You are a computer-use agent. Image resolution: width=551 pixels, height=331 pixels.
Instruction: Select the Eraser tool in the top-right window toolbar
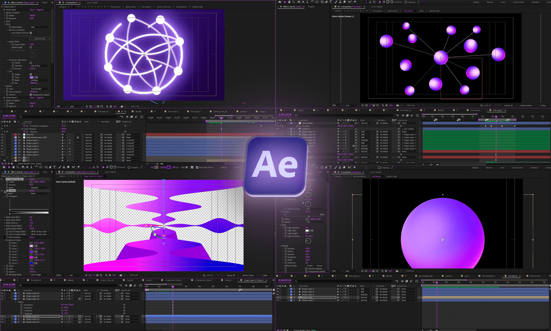tap(345, 2)
